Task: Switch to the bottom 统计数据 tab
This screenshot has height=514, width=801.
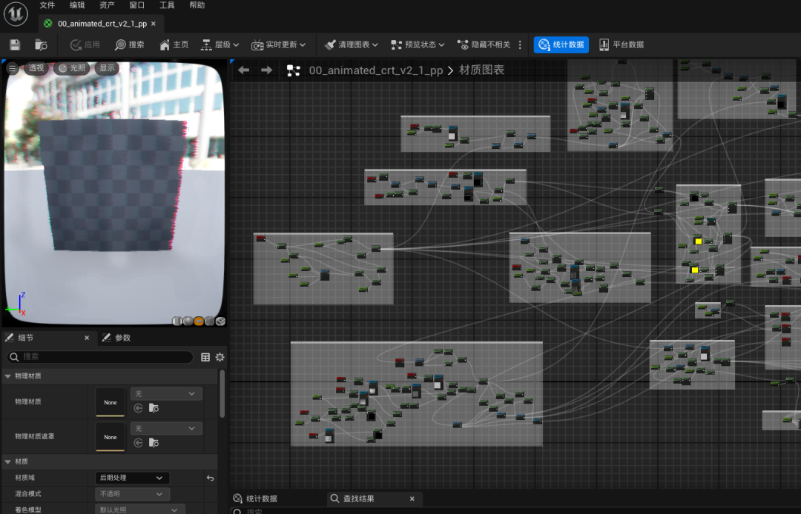Action: (255, 498)
